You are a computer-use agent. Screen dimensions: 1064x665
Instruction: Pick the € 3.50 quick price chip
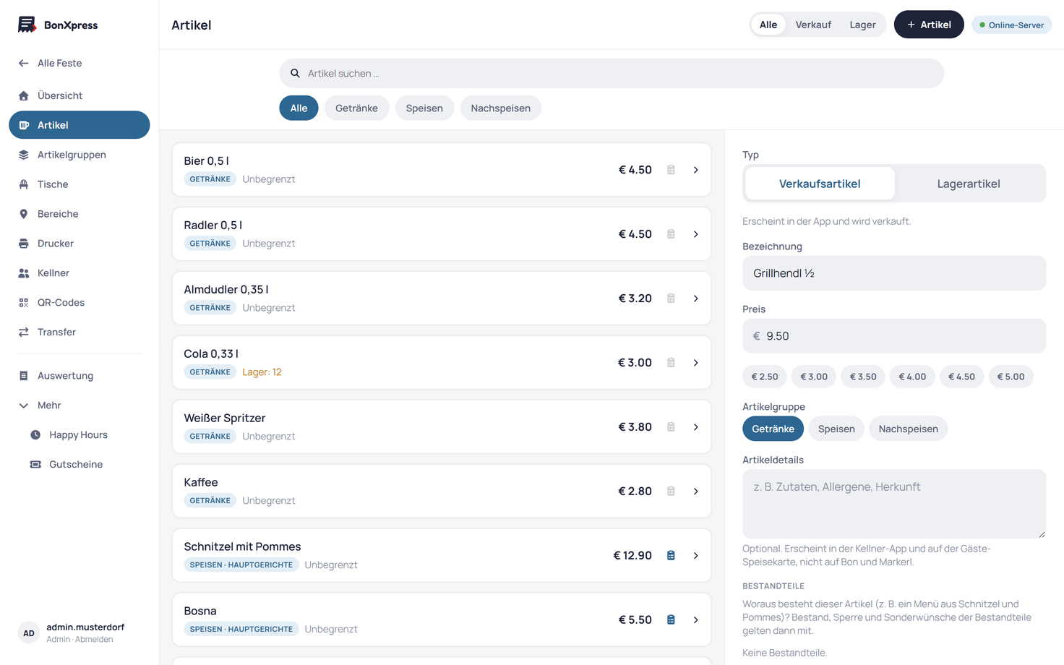[x=863, y=377]
